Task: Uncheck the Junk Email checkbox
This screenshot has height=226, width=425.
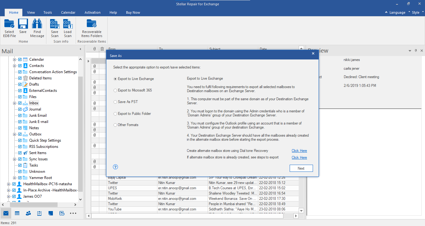Action: (20, 115)
